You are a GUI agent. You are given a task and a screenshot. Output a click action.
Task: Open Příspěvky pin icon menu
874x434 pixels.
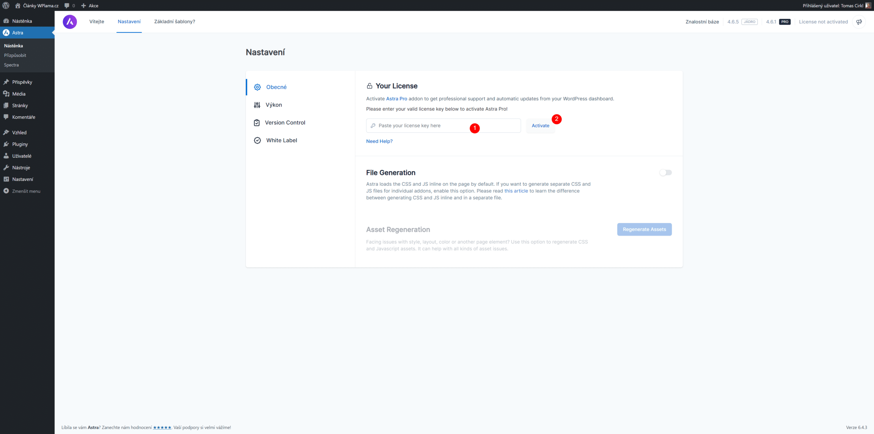[x=6, y=82]
